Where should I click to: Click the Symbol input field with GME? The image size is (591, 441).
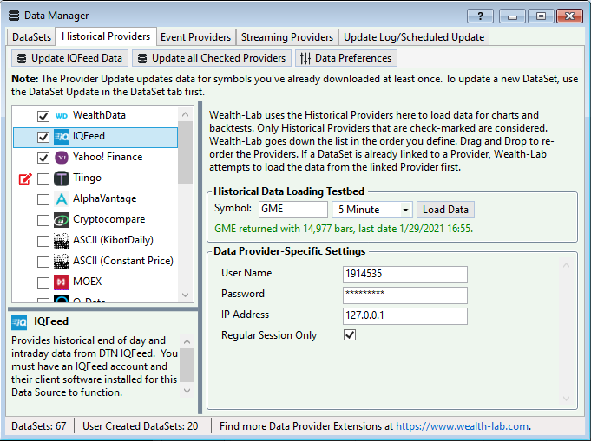tap(293, 209)
